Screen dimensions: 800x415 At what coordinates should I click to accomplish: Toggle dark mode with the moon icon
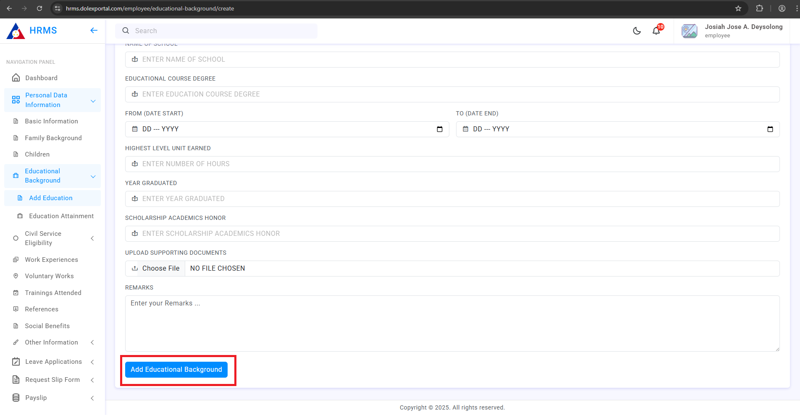coord(637,31)
